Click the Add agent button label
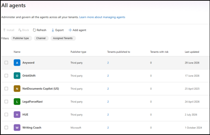210x135 pixels. [79, 30]
